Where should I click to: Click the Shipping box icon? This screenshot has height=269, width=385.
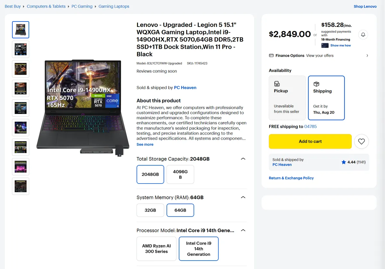(x=316, y=84)
